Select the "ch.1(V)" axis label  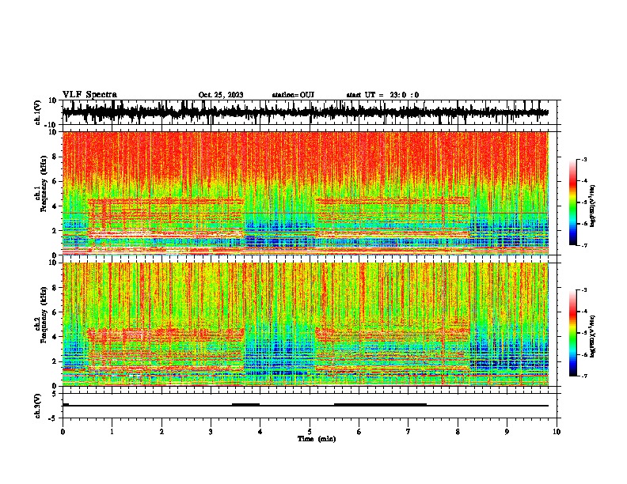(x=38, y=112)
